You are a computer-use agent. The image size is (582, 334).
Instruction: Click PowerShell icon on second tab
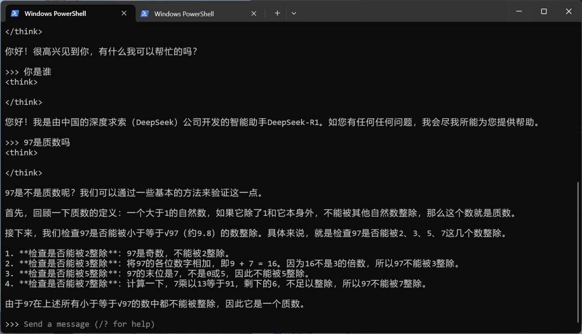coord(145,13)
